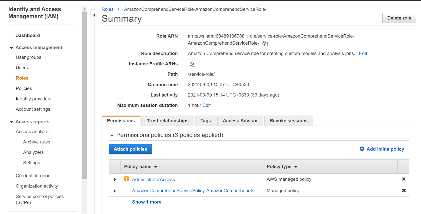
Task: Collapse the Access management section
Action: tap(11, 48)
